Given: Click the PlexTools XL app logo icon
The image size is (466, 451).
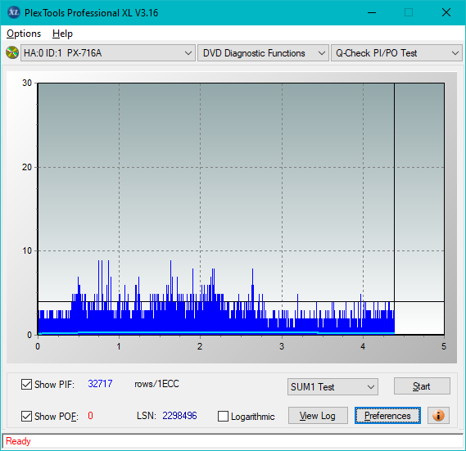Looking at the screenshot, I should tap(14, 12).
